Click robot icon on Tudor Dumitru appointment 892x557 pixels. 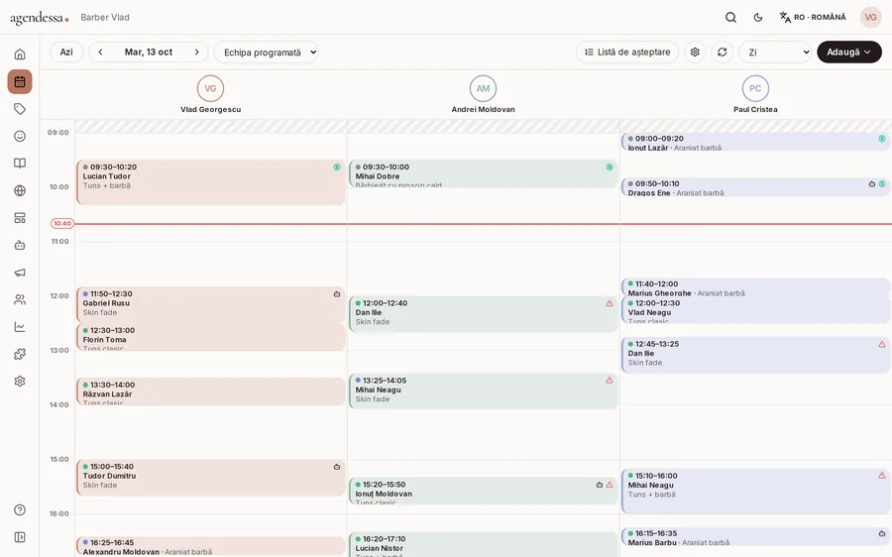tap(337, 467)
